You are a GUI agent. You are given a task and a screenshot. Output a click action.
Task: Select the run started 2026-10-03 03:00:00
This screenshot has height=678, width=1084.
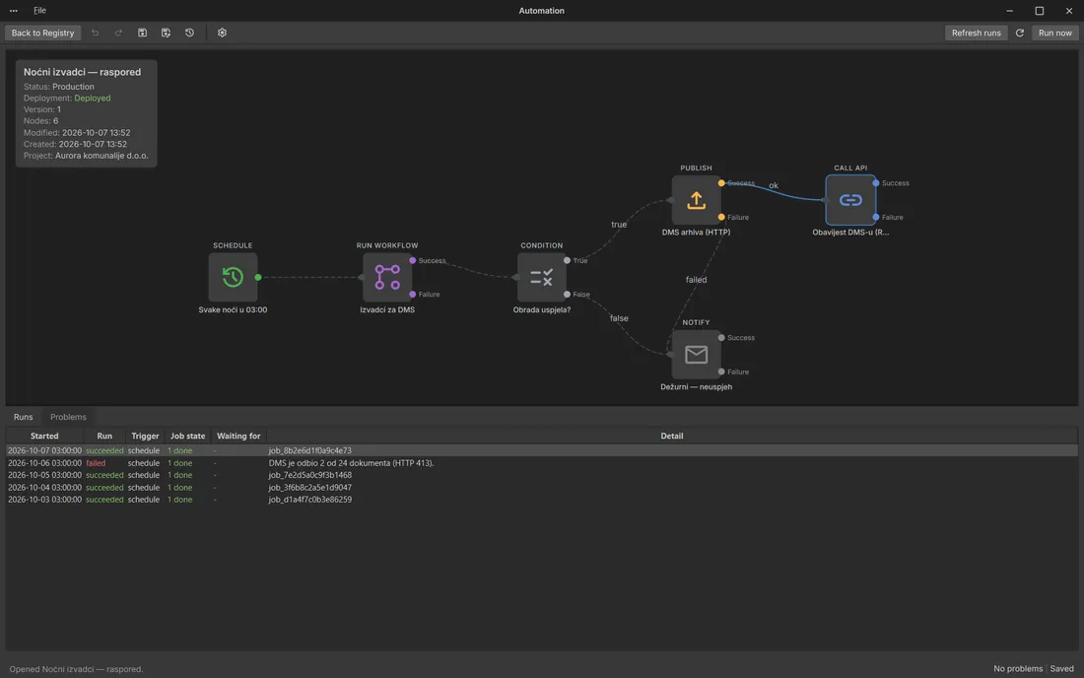pyautogui.click(x=541, y=500)
